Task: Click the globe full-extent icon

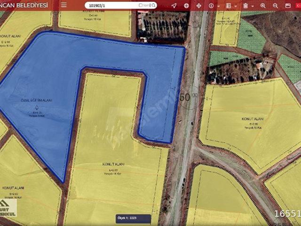Action: 187,6
